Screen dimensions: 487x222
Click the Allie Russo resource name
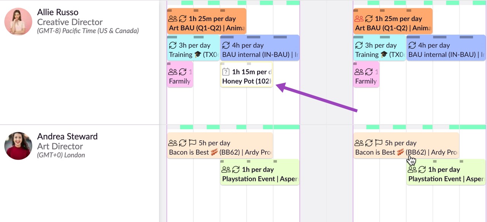tap(58, 12)
